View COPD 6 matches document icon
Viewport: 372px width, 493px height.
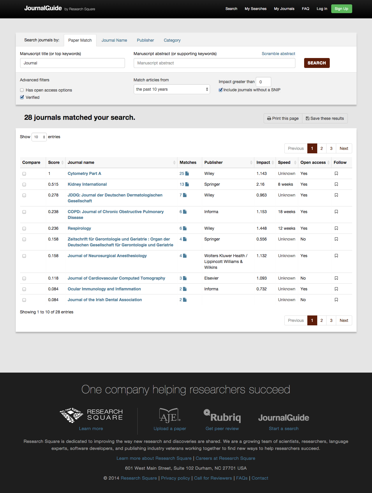[x=185, y=212]
